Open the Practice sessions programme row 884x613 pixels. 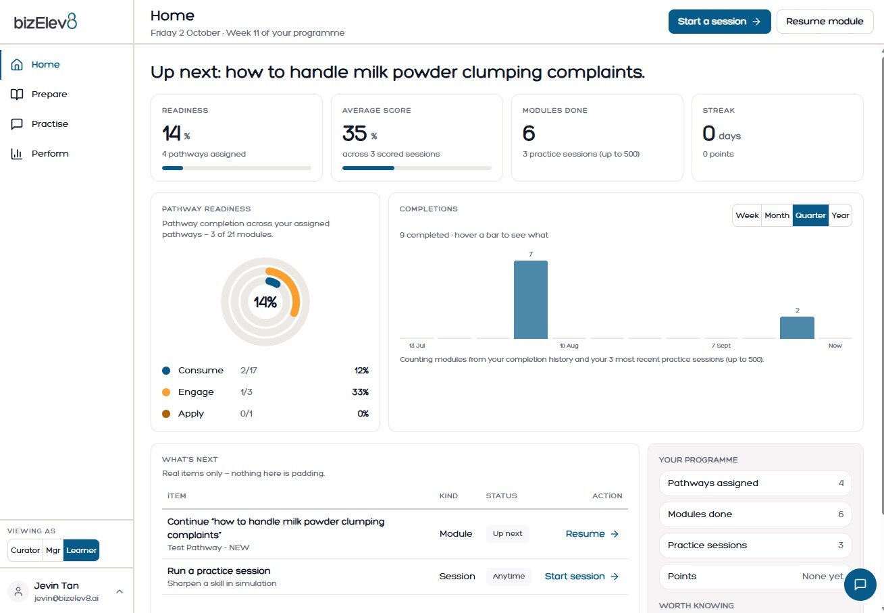[x=756, y=545]
